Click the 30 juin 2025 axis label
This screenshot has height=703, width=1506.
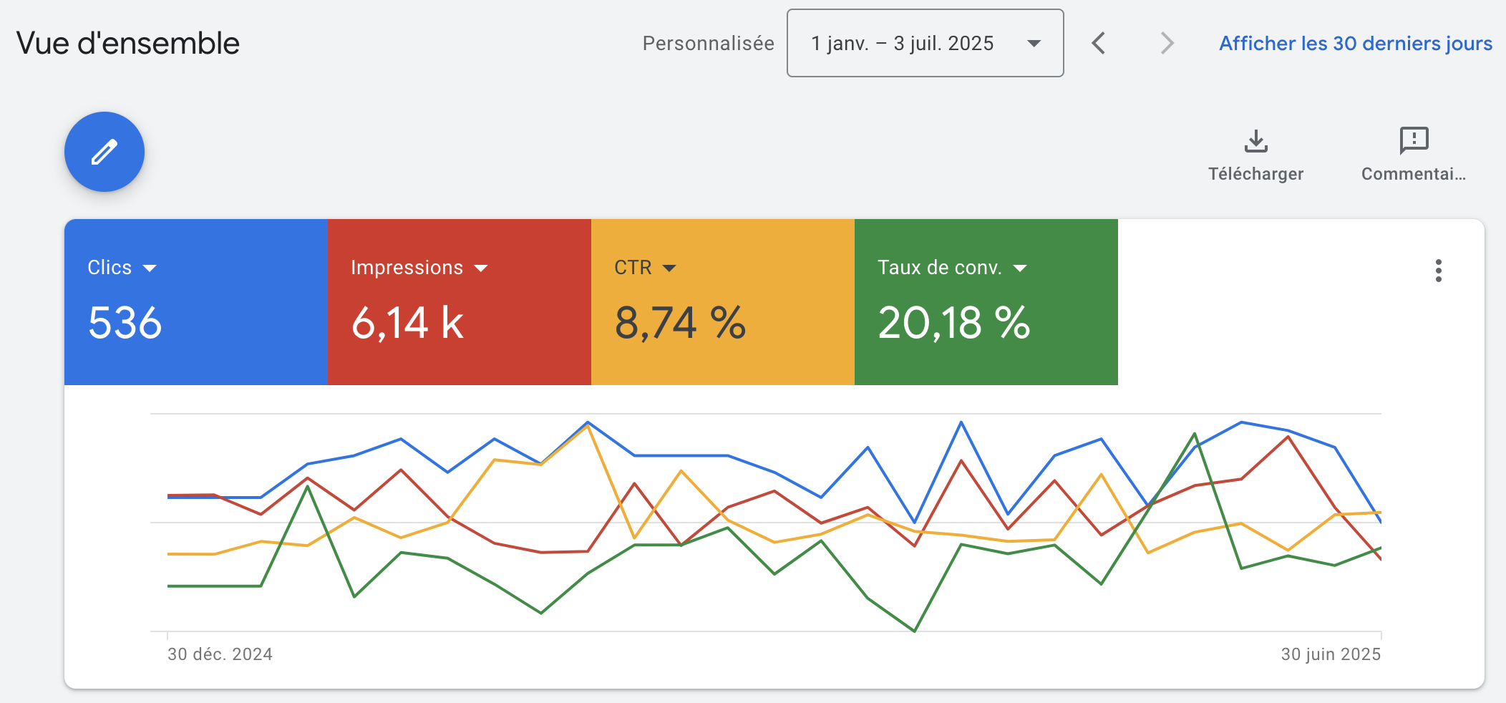tap(1330, 654)
